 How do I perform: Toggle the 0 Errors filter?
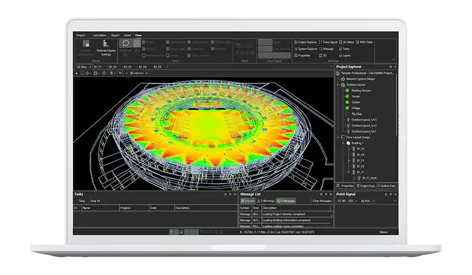click(248, 201)
